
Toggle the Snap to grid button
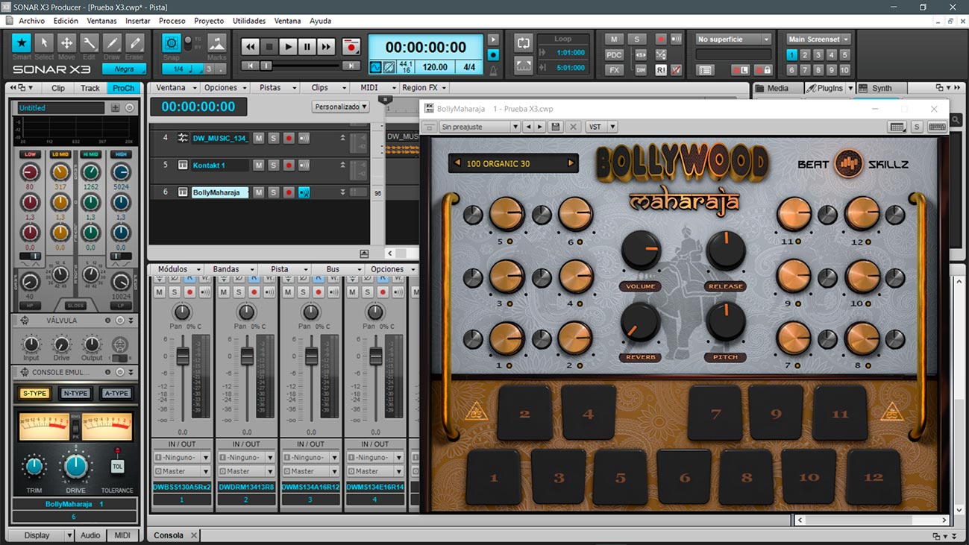[172, 43]
